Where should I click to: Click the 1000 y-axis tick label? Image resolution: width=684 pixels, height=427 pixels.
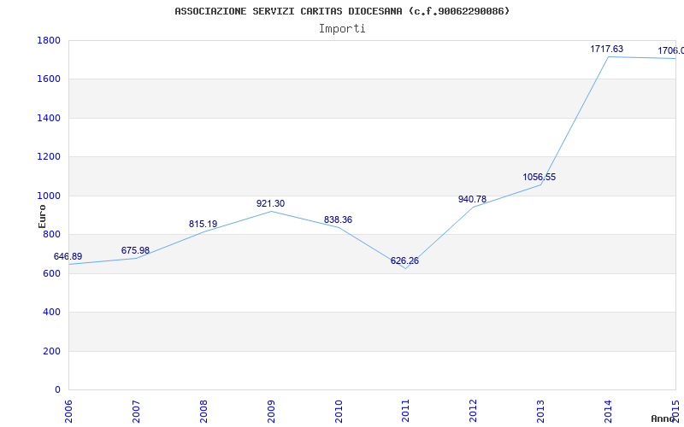click(49, 196)
